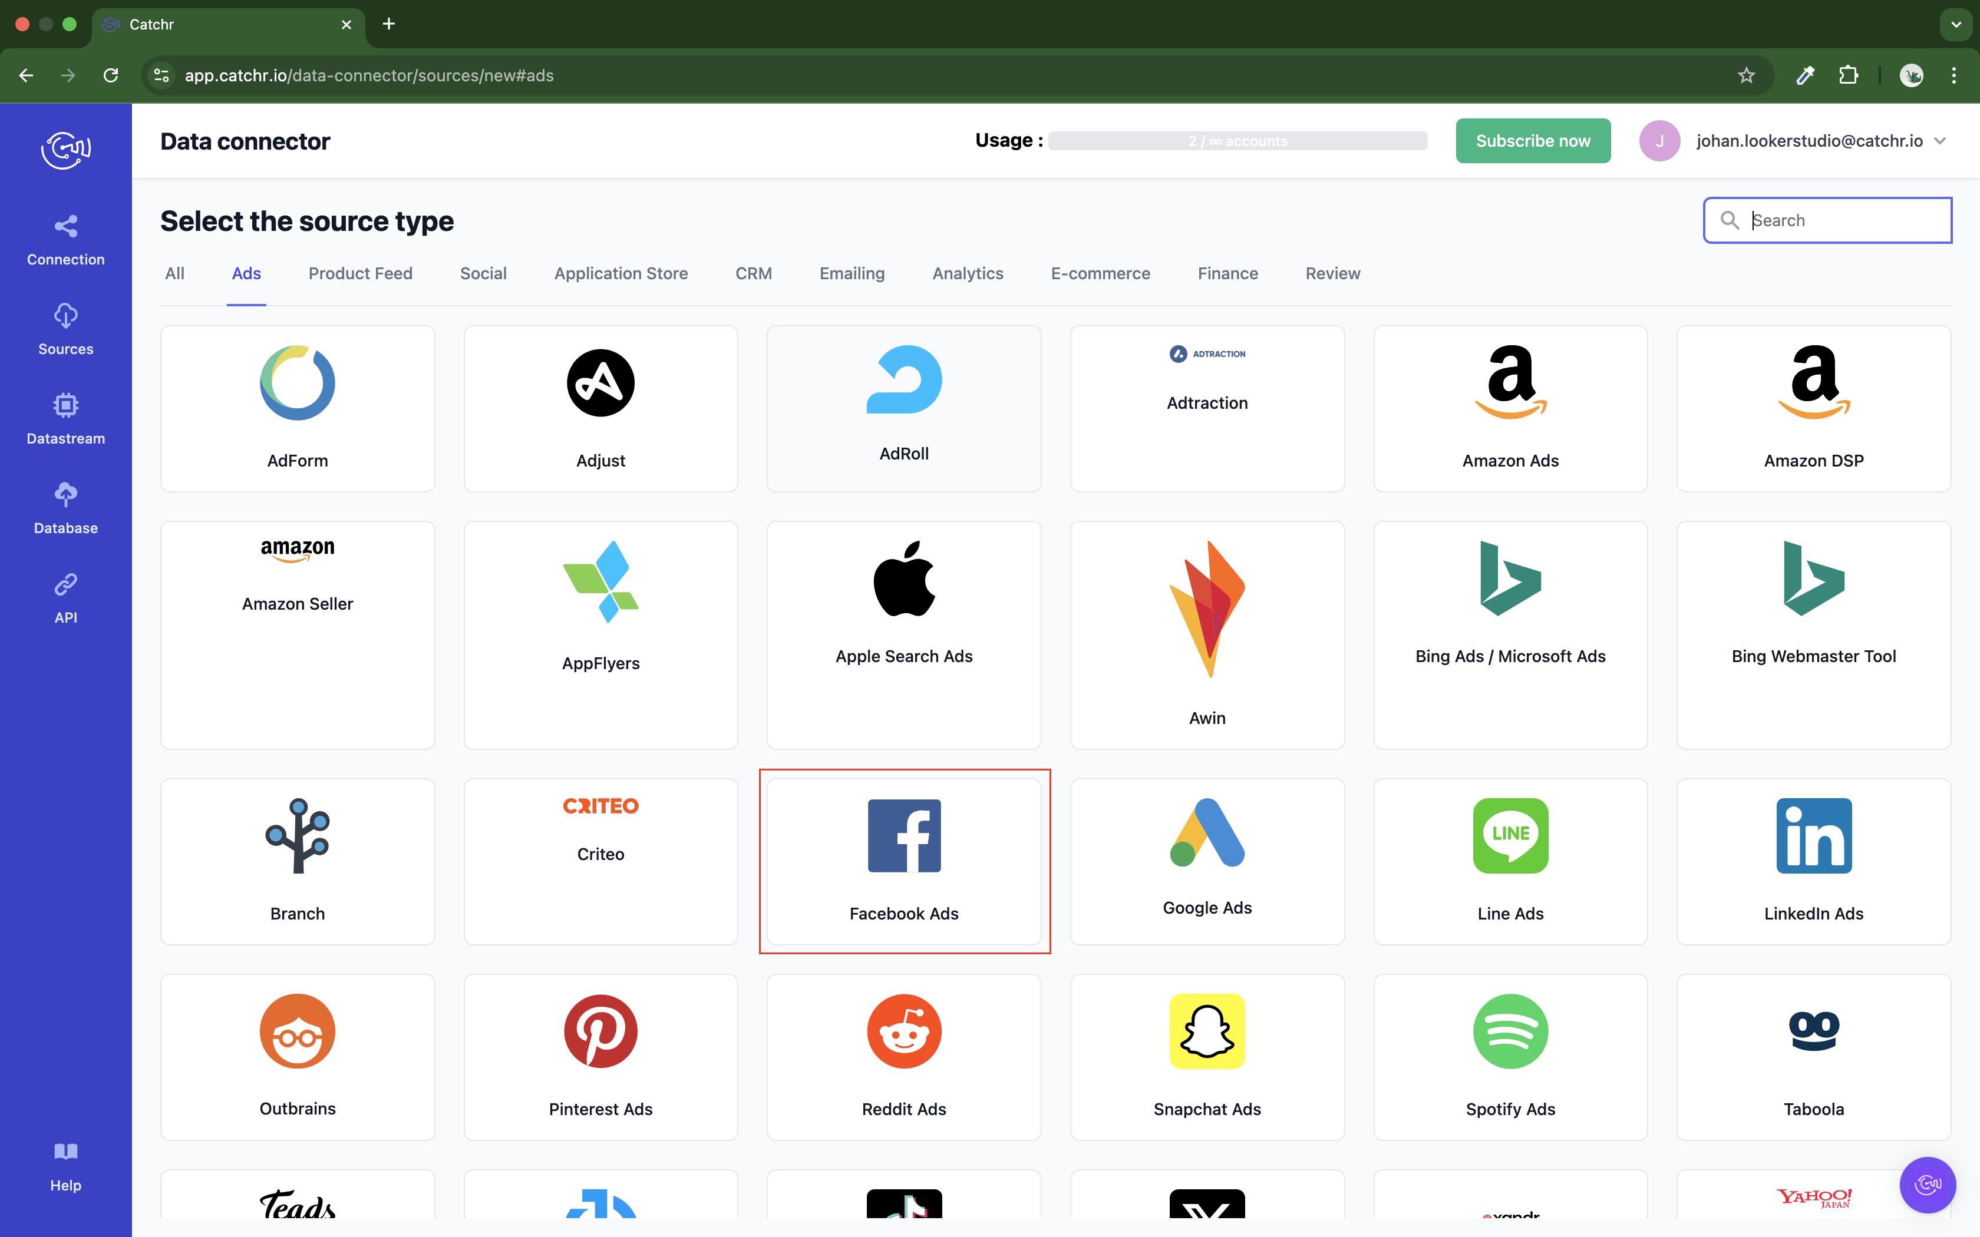The width and height of the screenshot is (1980, 1237).
Task: Switch to the All tab
Action: tap(174, 273)
